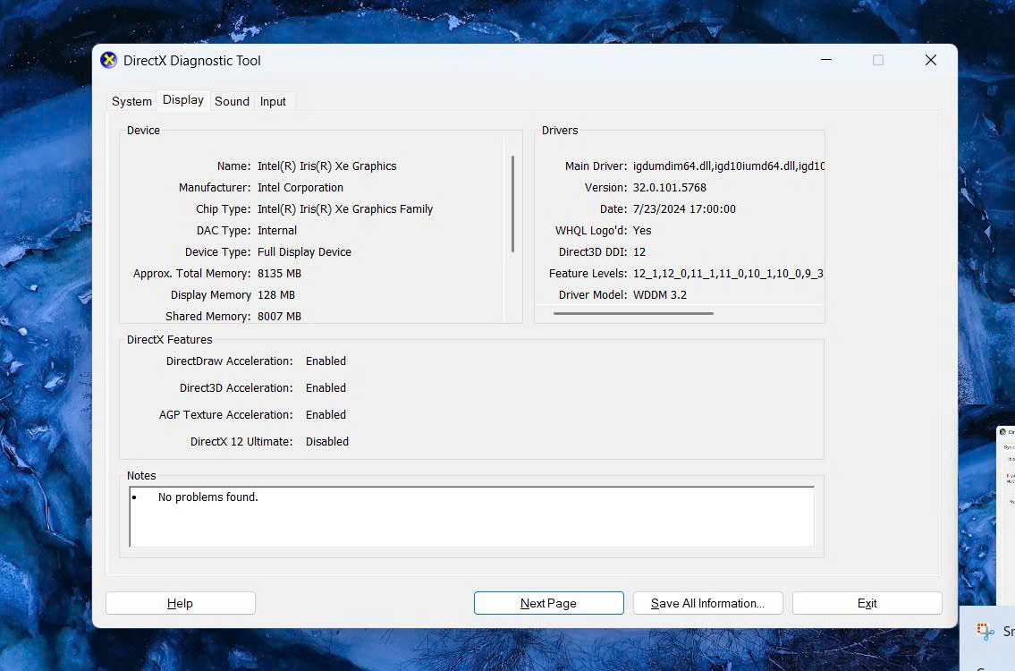1015x671 pixels.
Task: Click inside the Notes text box
Action: (x=471, y=517)
